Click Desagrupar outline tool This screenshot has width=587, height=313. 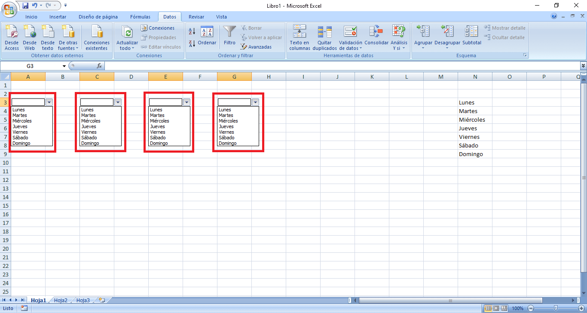pos(447,38)
